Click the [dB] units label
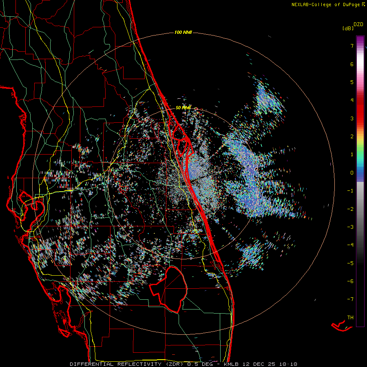 coord(348,28)
